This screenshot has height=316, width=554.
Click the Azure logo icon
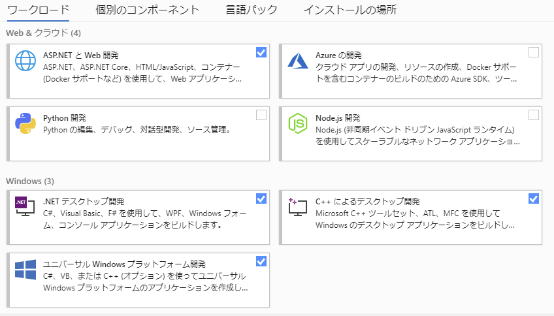pyautogui.click(x=298, y=60)
